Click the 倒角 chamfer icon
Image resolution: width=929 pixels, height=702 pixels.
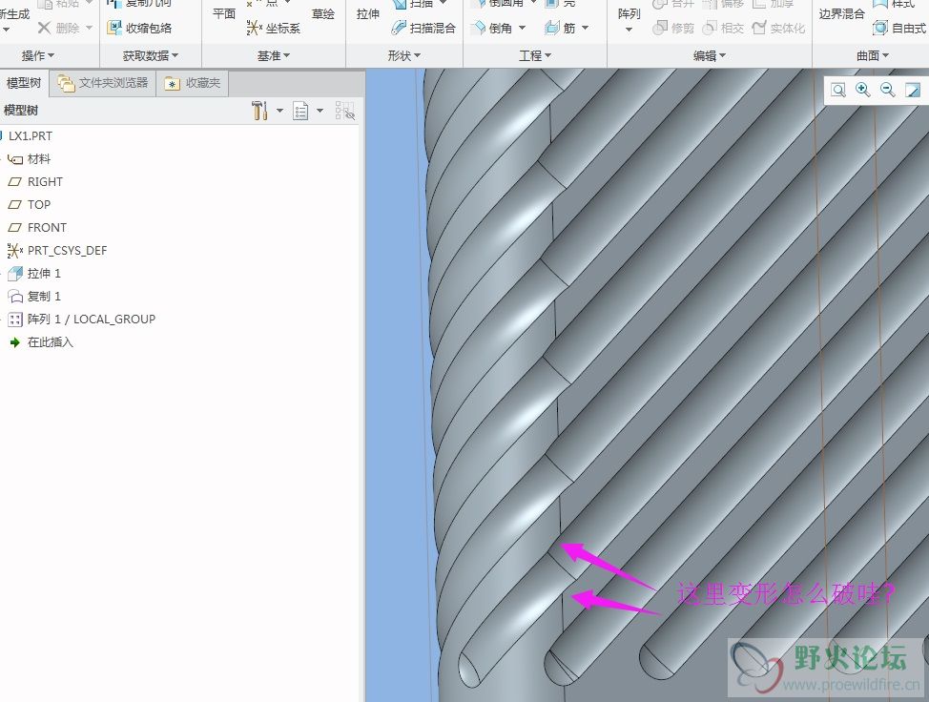point(478,28)
